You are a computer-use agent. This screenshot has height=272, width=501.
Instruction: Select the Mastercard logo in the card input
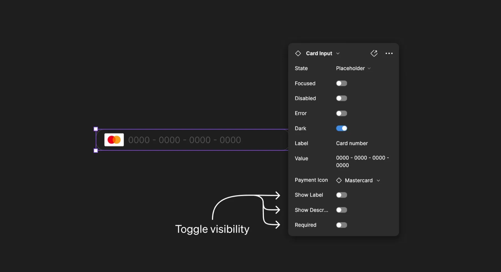coord(114,140)
